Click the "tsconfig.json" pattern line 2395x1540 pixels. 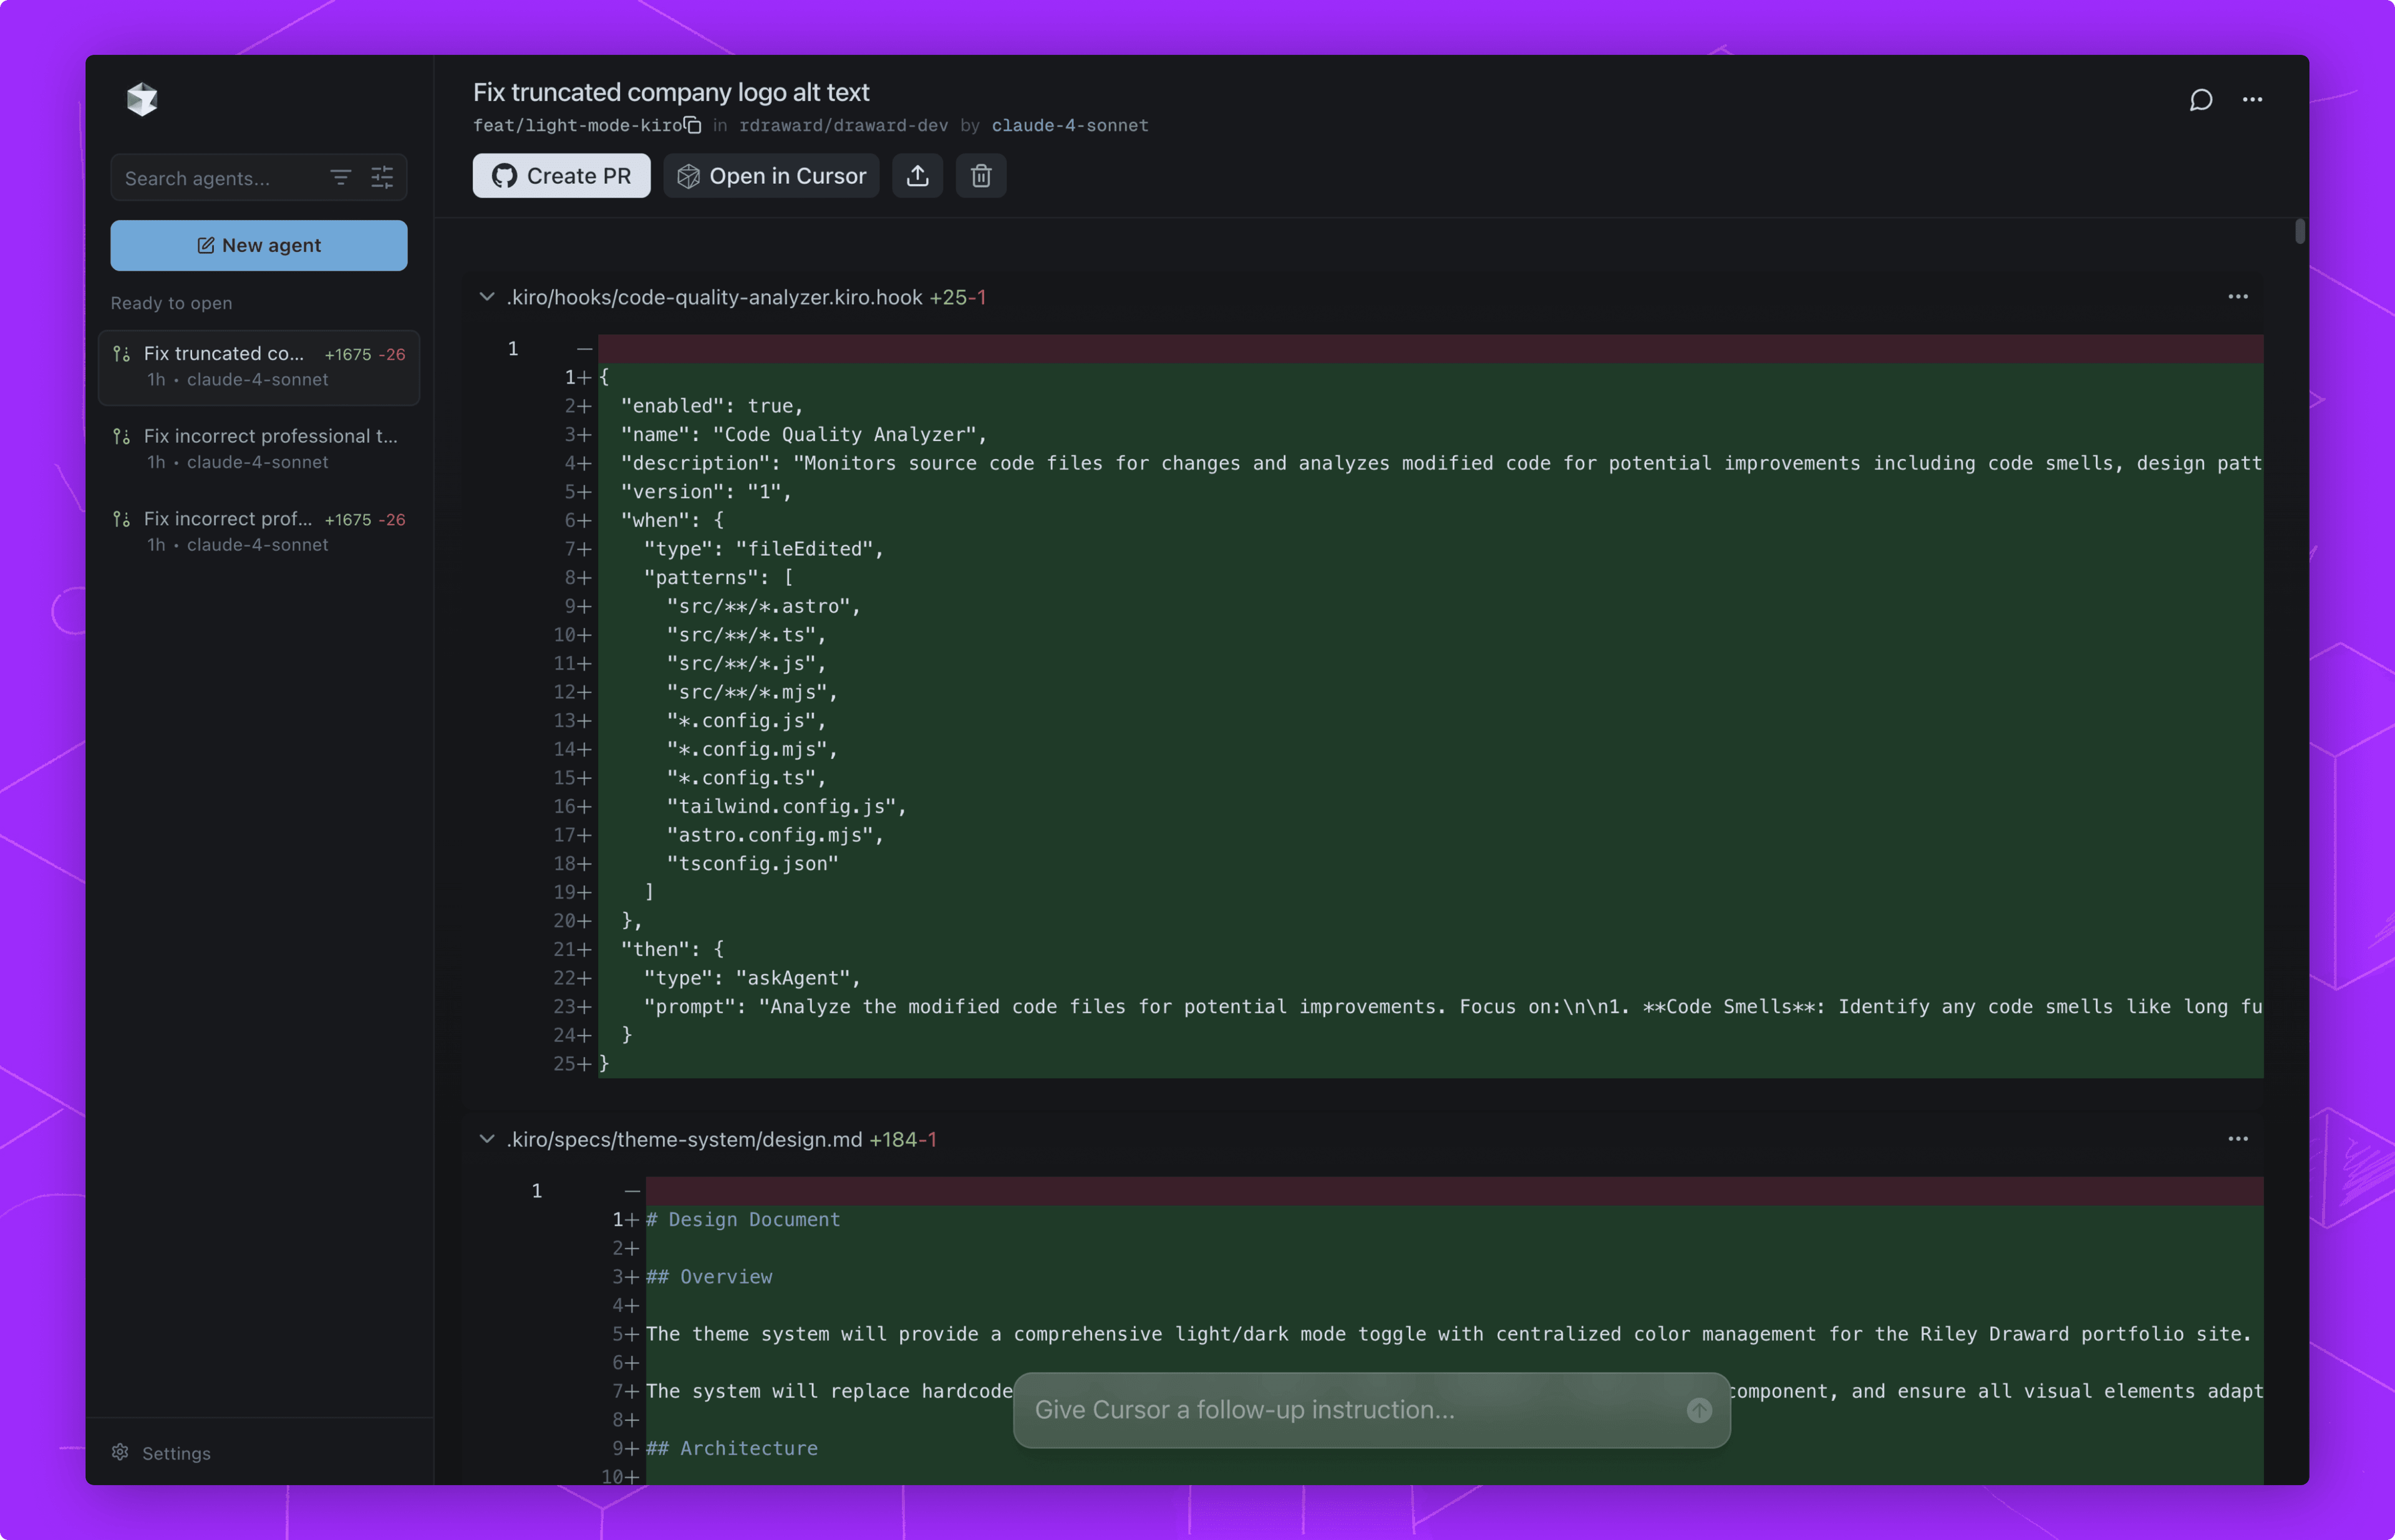[752, 863]
